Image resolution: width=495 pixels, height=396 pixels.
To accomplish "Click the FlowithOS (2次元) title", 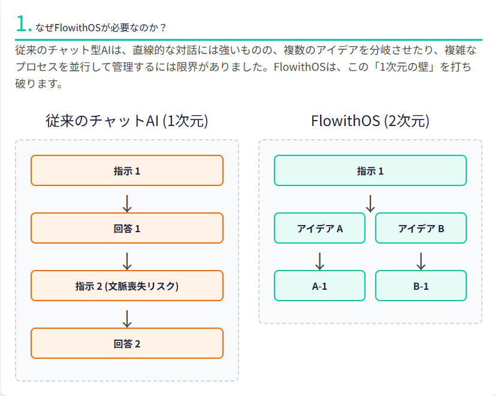I will pos(370,121).
